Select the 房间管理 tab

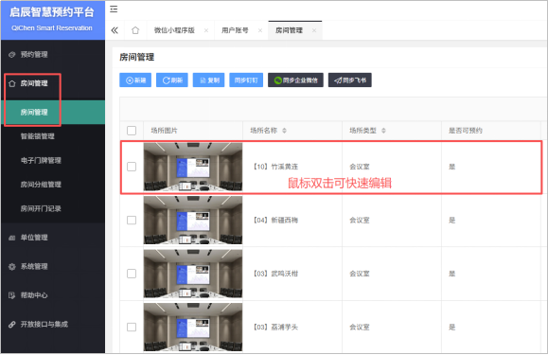[x=289, y=30]
